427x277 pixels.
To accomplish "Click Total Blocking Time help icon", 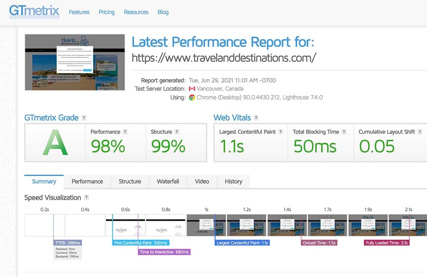I will click(x=344, y=132).
